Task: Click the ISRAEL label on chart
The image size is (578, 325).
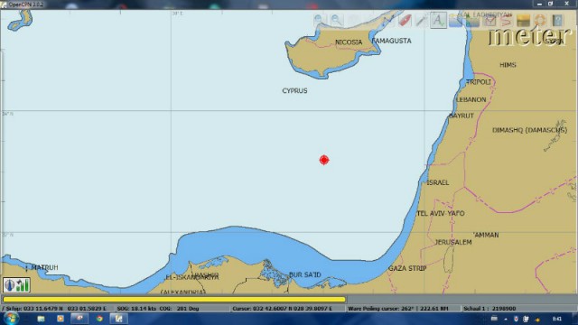Action: [437, 182]
